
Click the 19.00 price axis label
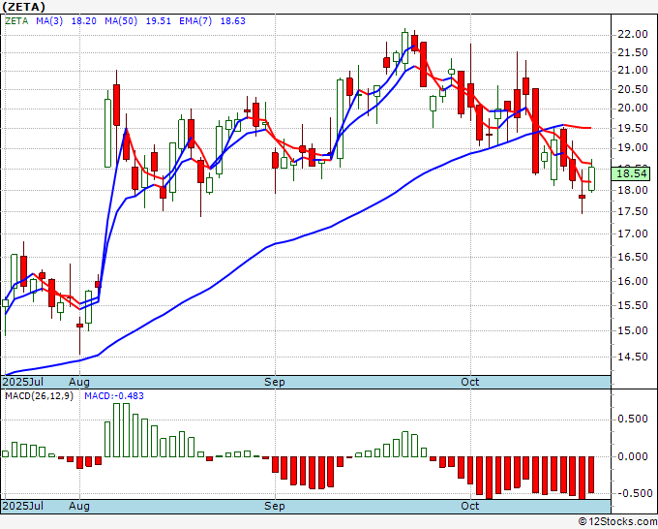click(x=633, y=148)
